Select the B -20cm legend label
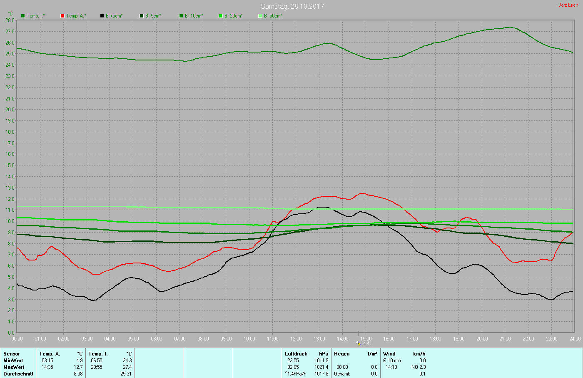The image size is (583, 378). click(233, 16)
